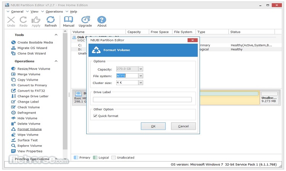286x171 pixels.
Task: Expand the Cluster size dropdown
Action: click(x=140, y=82)
